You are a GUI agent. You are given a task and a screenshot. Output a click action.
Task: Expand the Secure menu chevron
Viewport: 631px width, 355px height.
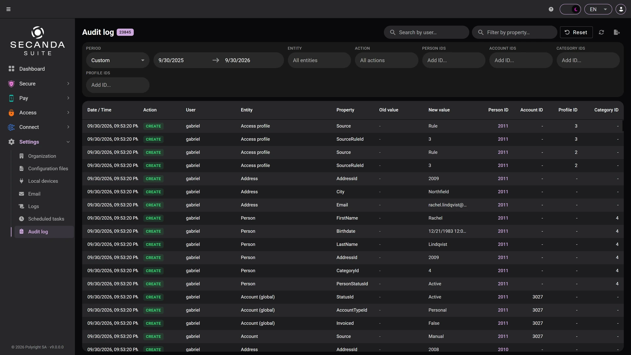[x=68, y=83]
